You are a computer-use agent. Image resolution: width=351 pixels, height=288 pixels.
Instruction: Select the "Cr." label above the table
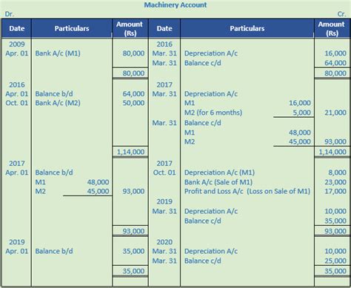tap(342, 14)
